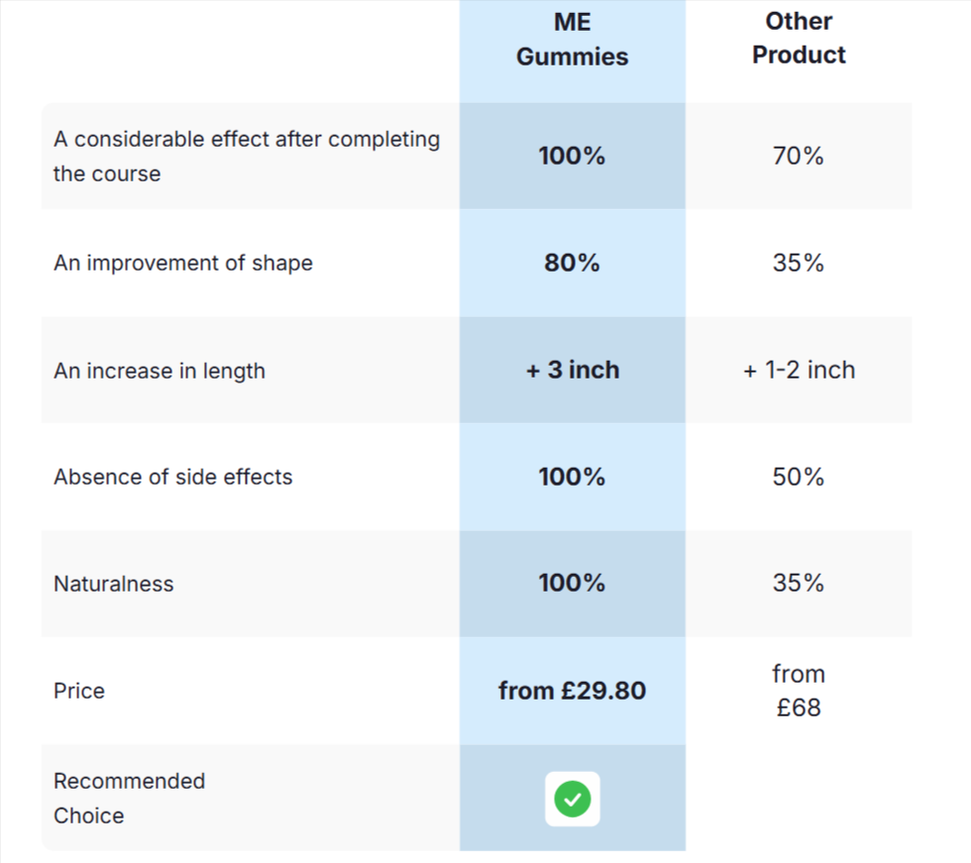Click ME Gummies 100% considerable effect value
This screenshot has width=971, height=863.
tap(572, 156)
